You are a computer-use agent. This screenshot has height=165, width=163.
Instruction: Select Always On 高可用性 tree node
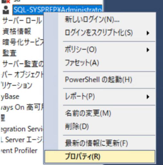[x=22, y=107]
